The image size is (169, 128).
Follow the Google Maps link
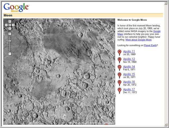pos(157,31)
